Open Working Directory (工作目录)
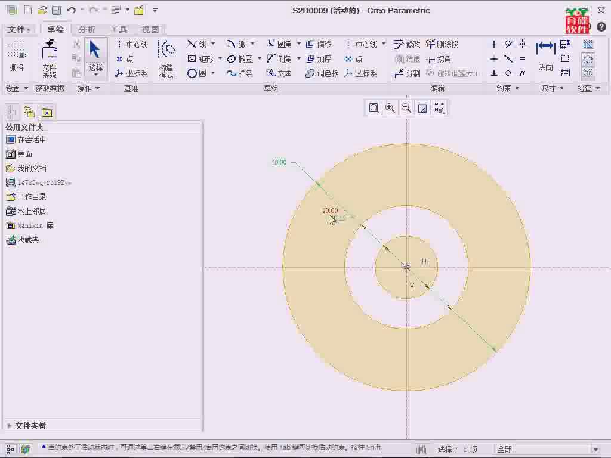Viewport: 611px width, 458px height. click(x=26, y=197)
